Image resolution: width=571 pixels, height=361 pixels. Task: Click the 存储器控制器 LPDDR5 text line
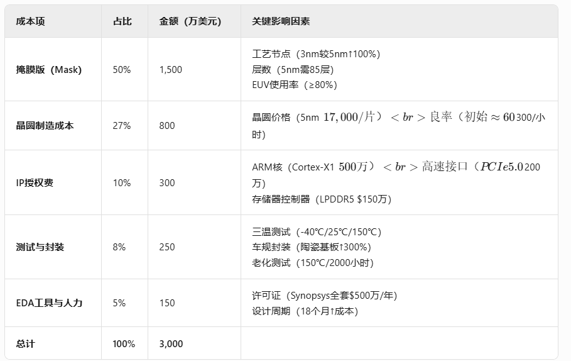(322, 199)
